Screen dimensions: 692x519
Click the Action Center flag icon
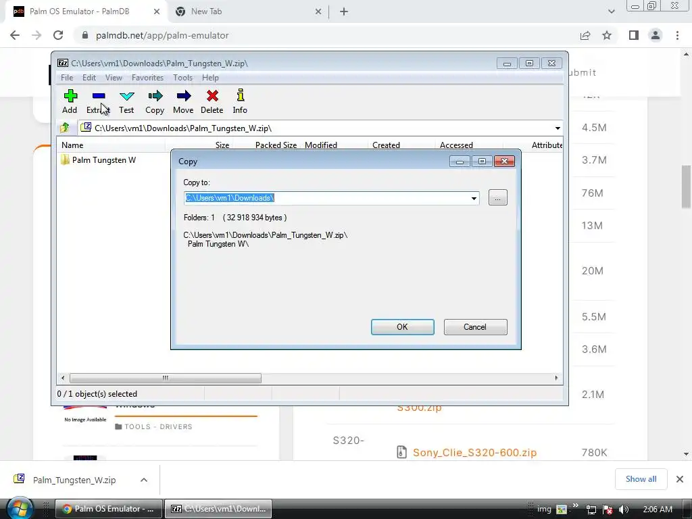[x=608, y=510]
